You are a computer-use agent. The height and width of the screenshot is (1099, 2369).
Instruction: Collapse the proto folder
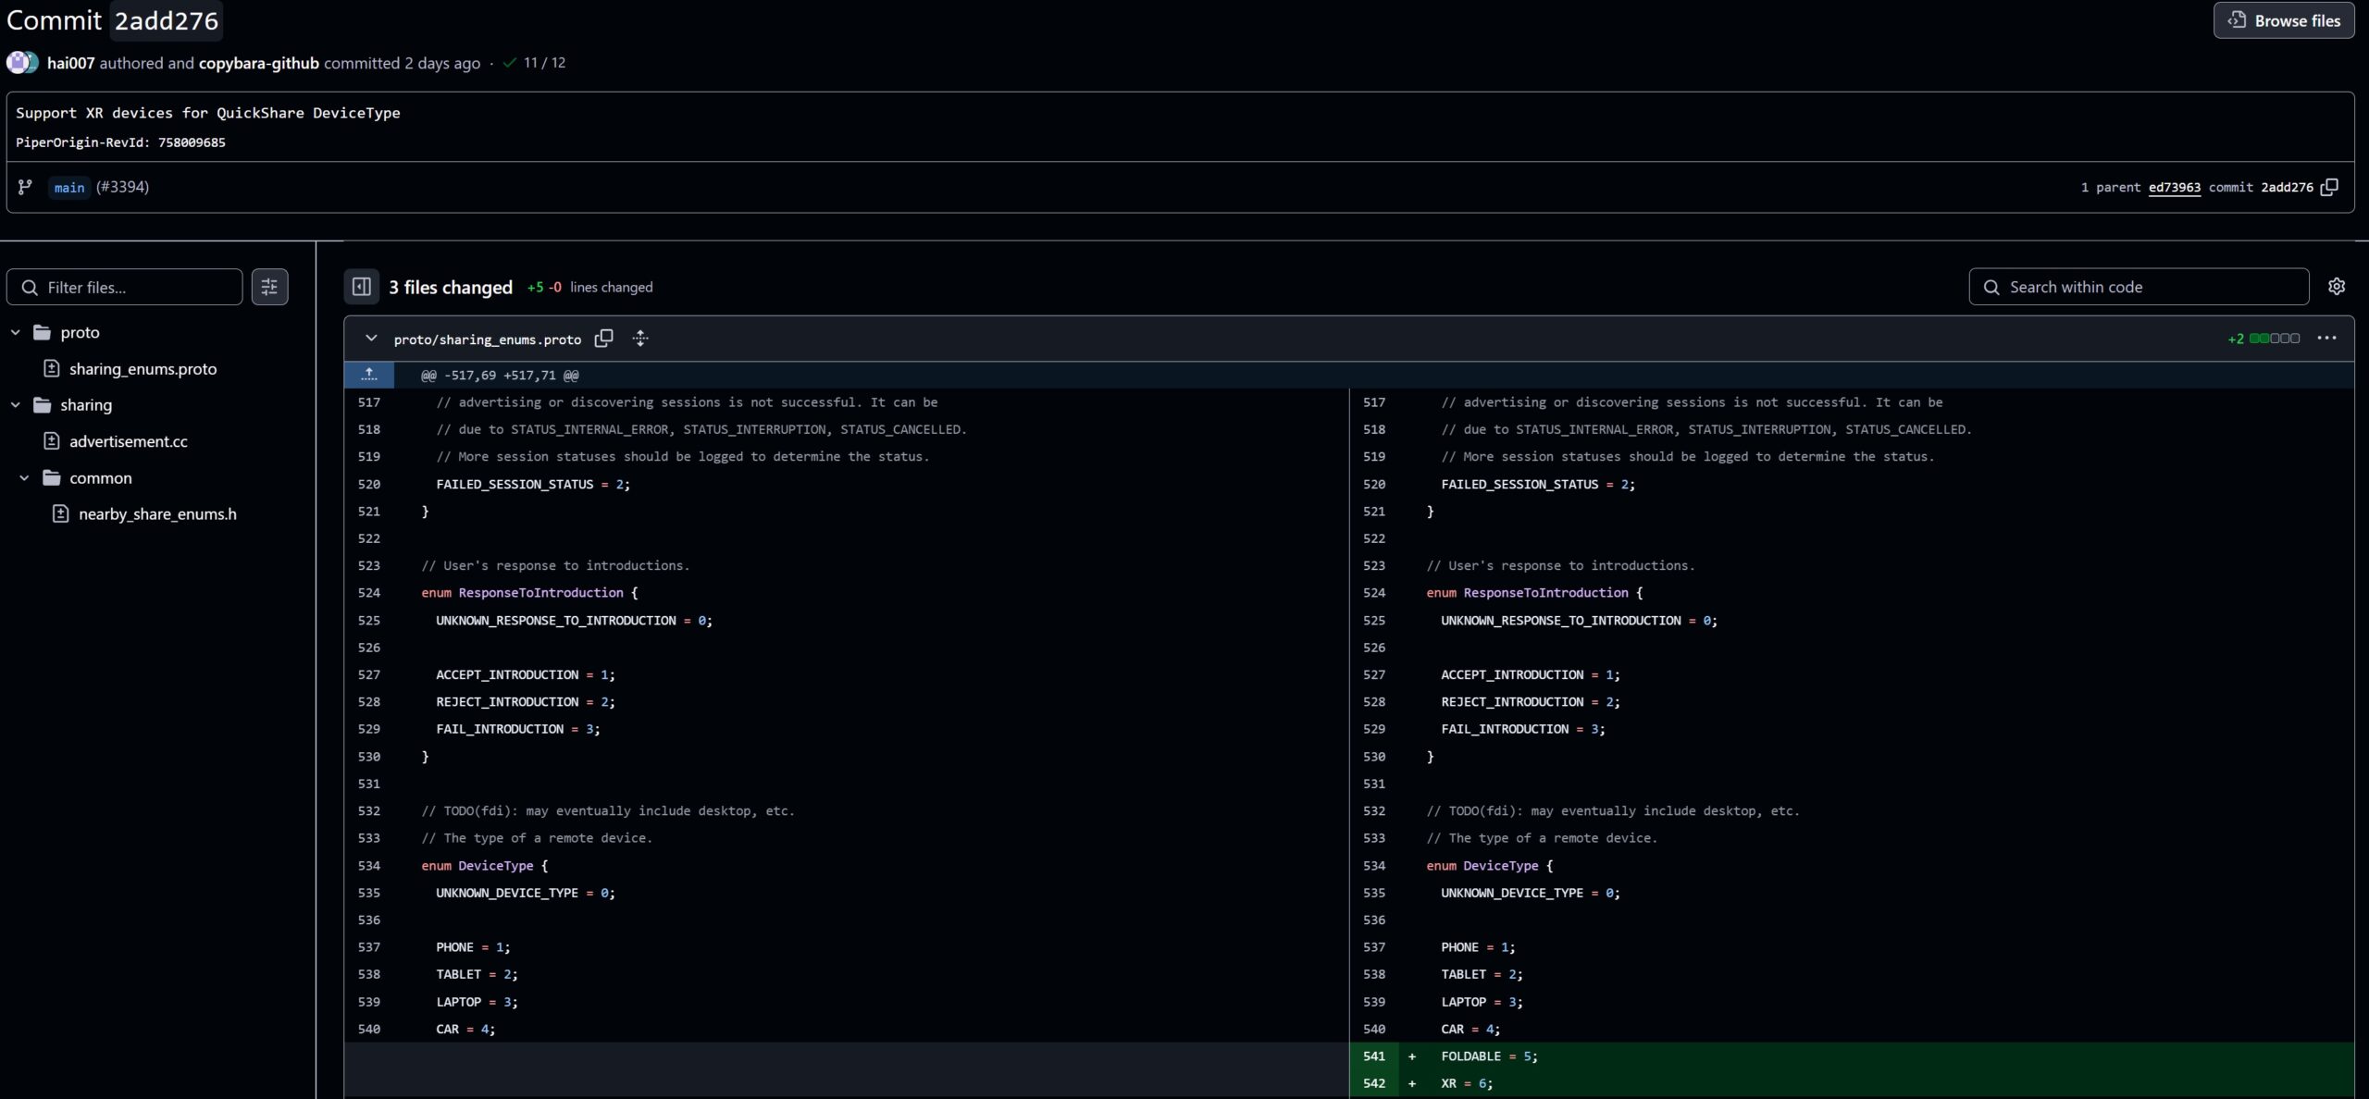pos(16,332)
